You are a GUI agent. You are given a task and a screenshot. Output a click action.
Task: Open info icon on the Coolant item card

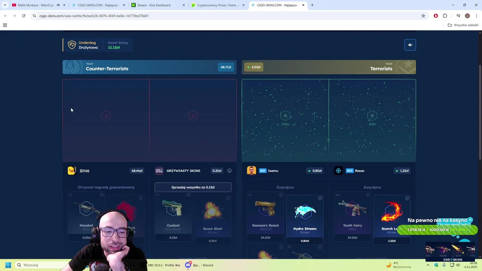(x=189, y=195)
